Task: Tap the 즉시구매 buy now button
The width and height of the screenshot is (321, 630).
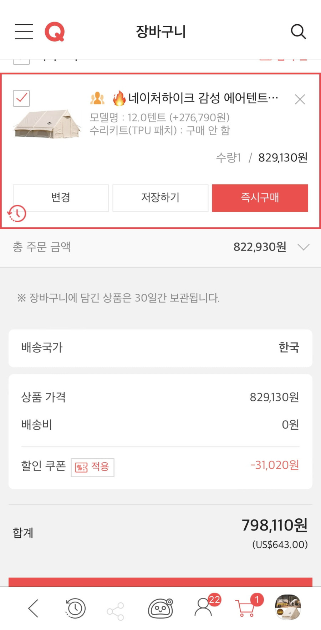Action: (x=260, y=198)
